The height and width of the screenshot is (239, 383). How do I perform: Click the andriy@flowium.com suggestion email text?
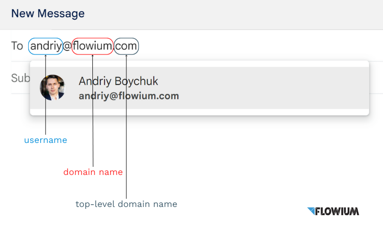(x=129, y=96)
